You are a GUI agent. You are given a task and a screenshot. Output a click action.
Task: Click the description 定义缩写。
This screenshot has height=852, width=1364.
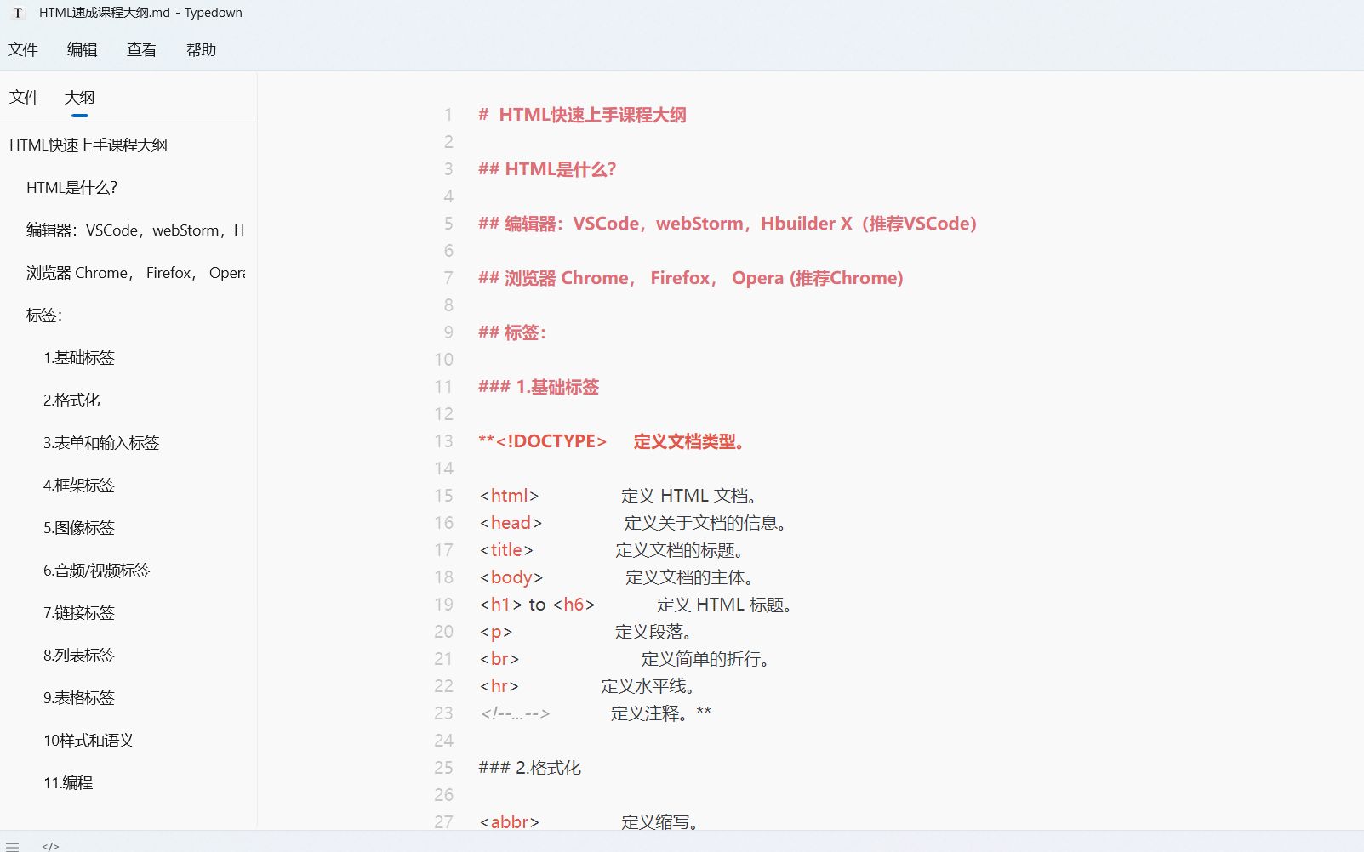(660, 822)
